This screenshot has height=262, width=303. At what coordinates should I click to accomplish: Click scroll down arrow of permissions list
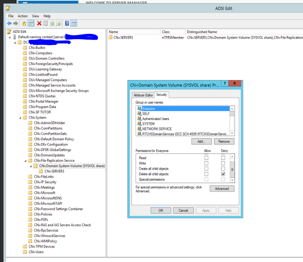pos(232,180)
